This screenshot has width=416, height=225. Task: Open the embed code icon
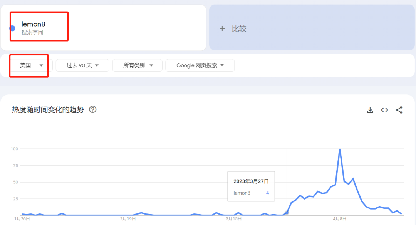(384, 110)
